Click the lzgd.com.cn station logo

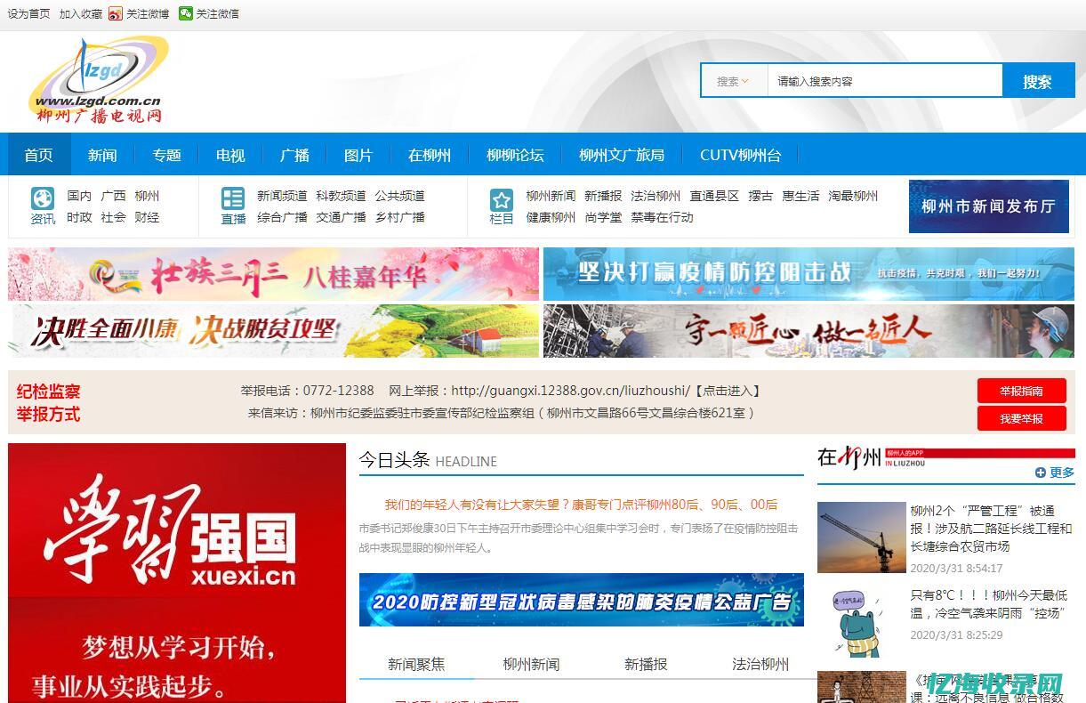tap(100, 80)
